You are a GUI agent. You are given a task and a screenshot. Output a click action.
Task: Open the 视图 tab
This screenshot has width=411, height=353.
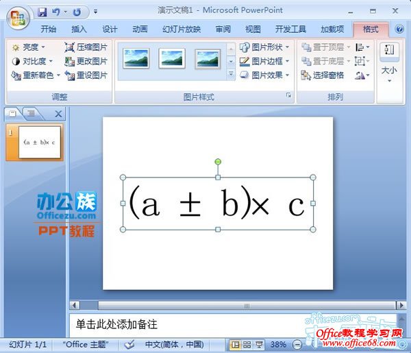coord(253,29)
